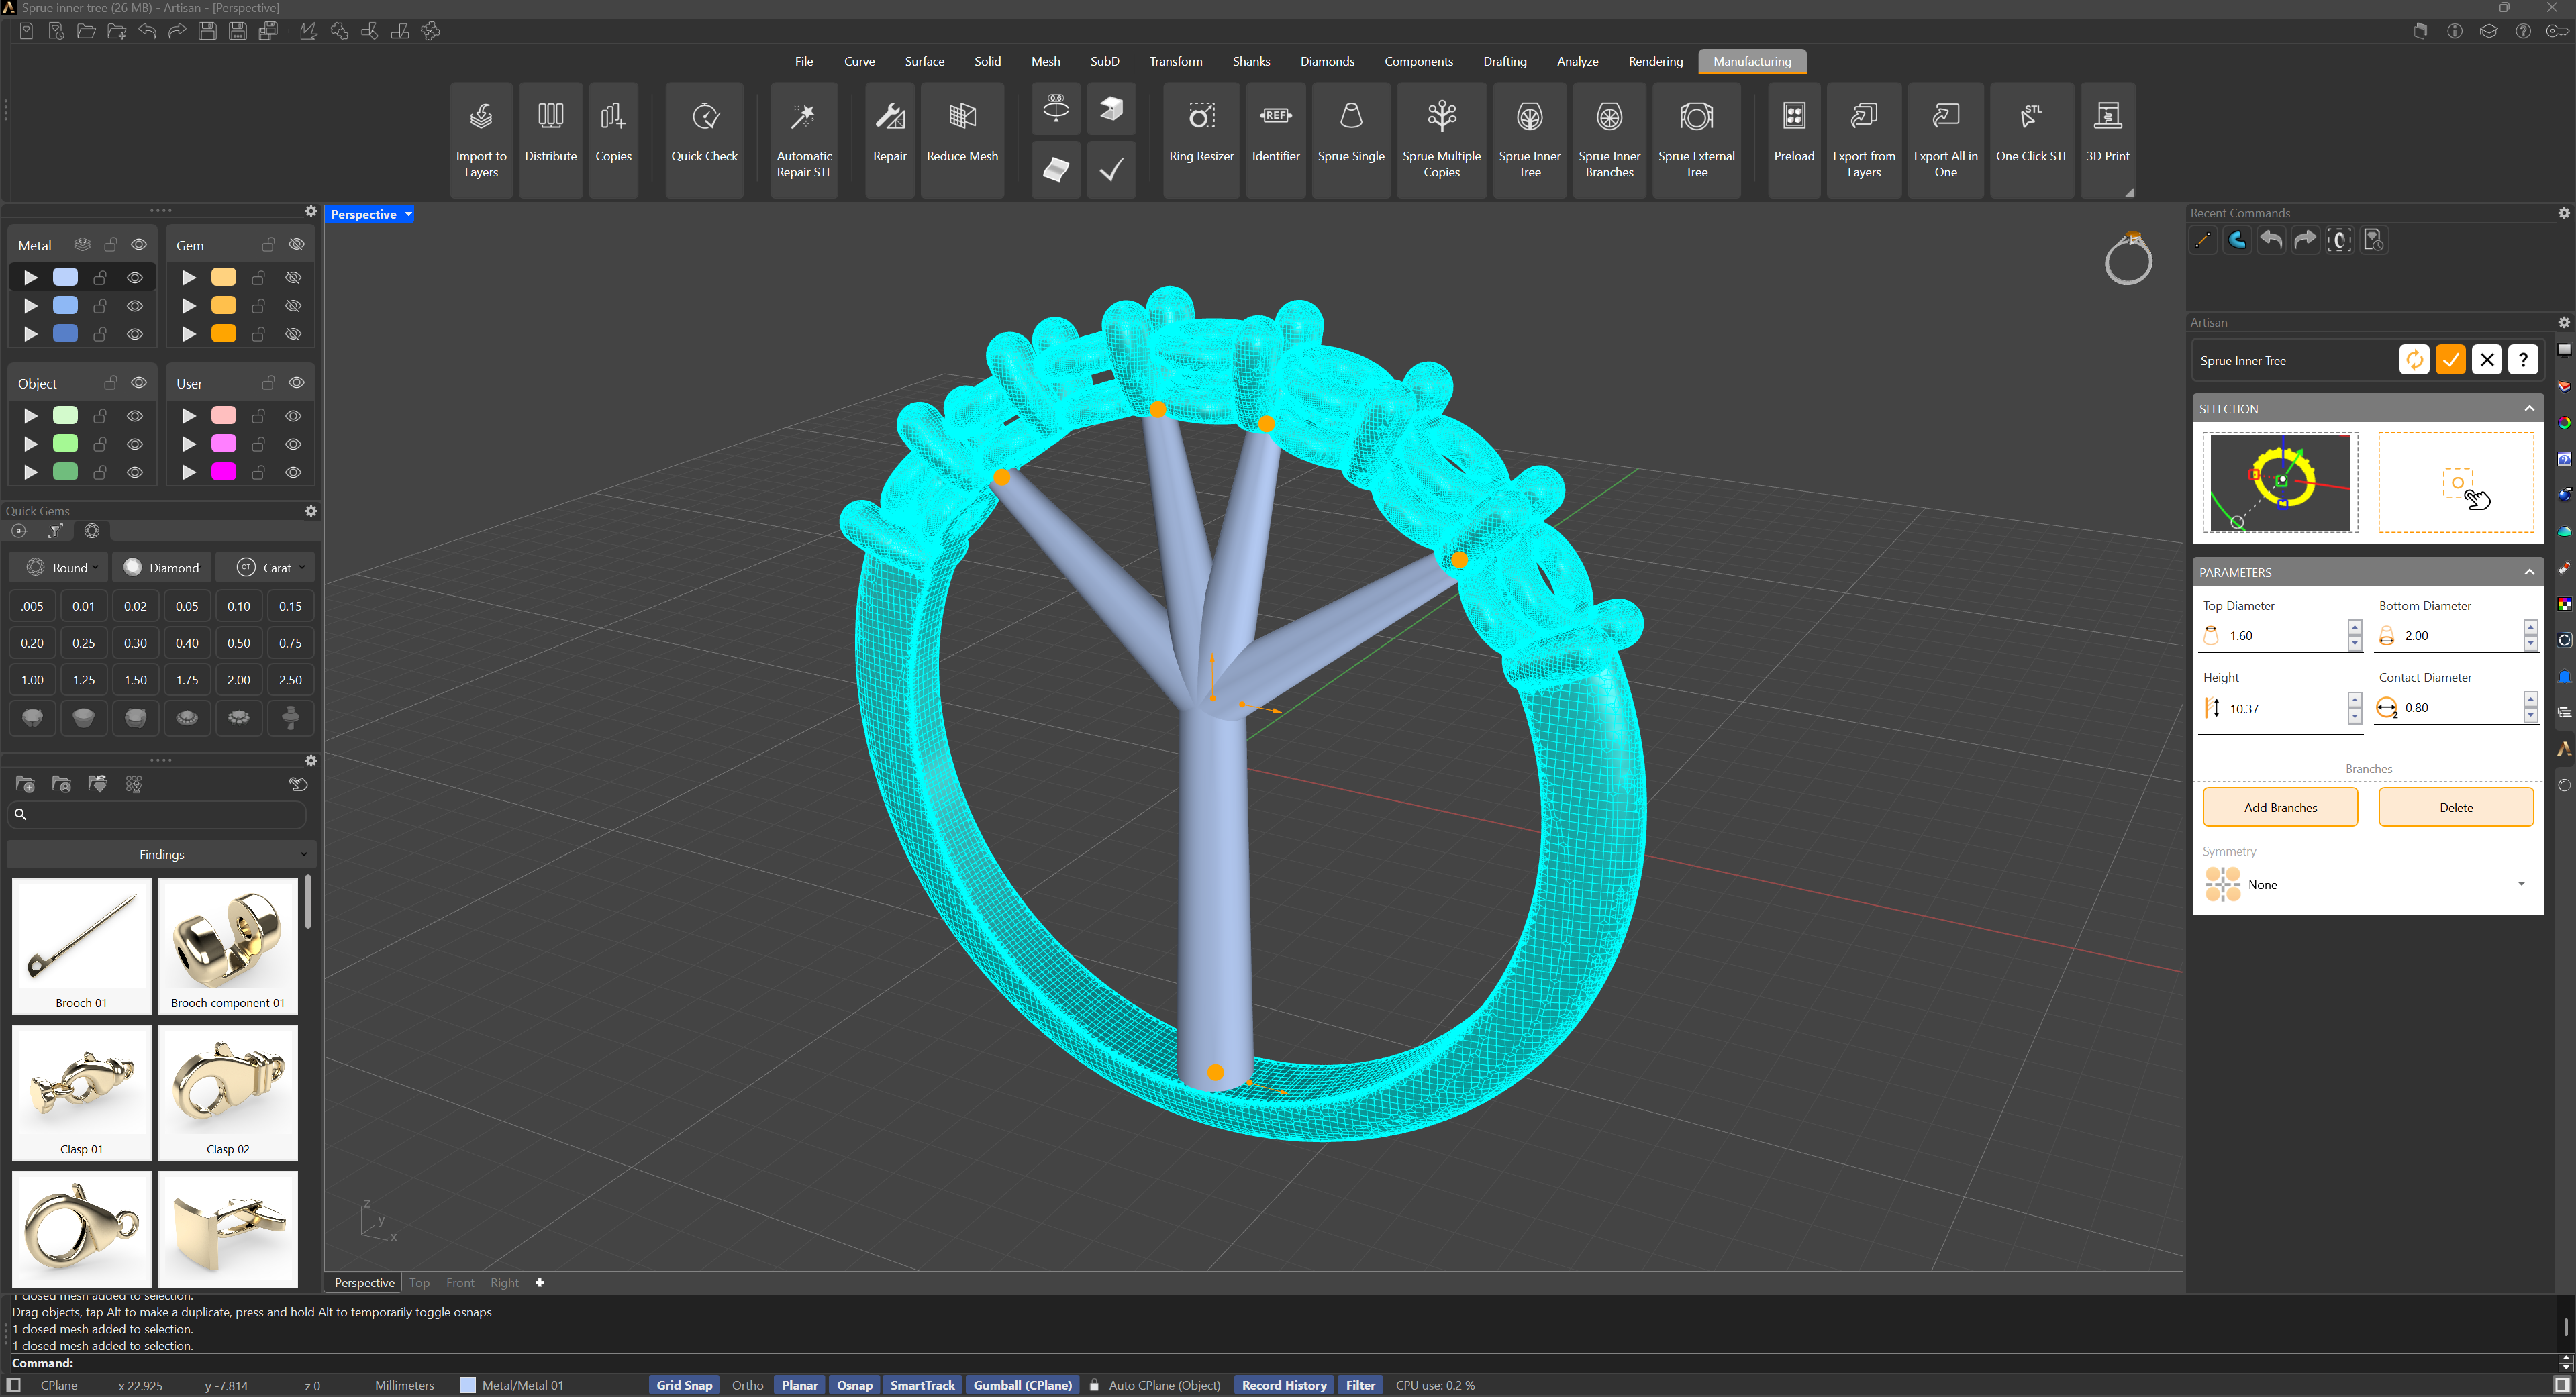The height and width of the screenshot is (1397, 2576).
Task: Open help for Sprue Inner Tree
Action: coord(2523,360)
